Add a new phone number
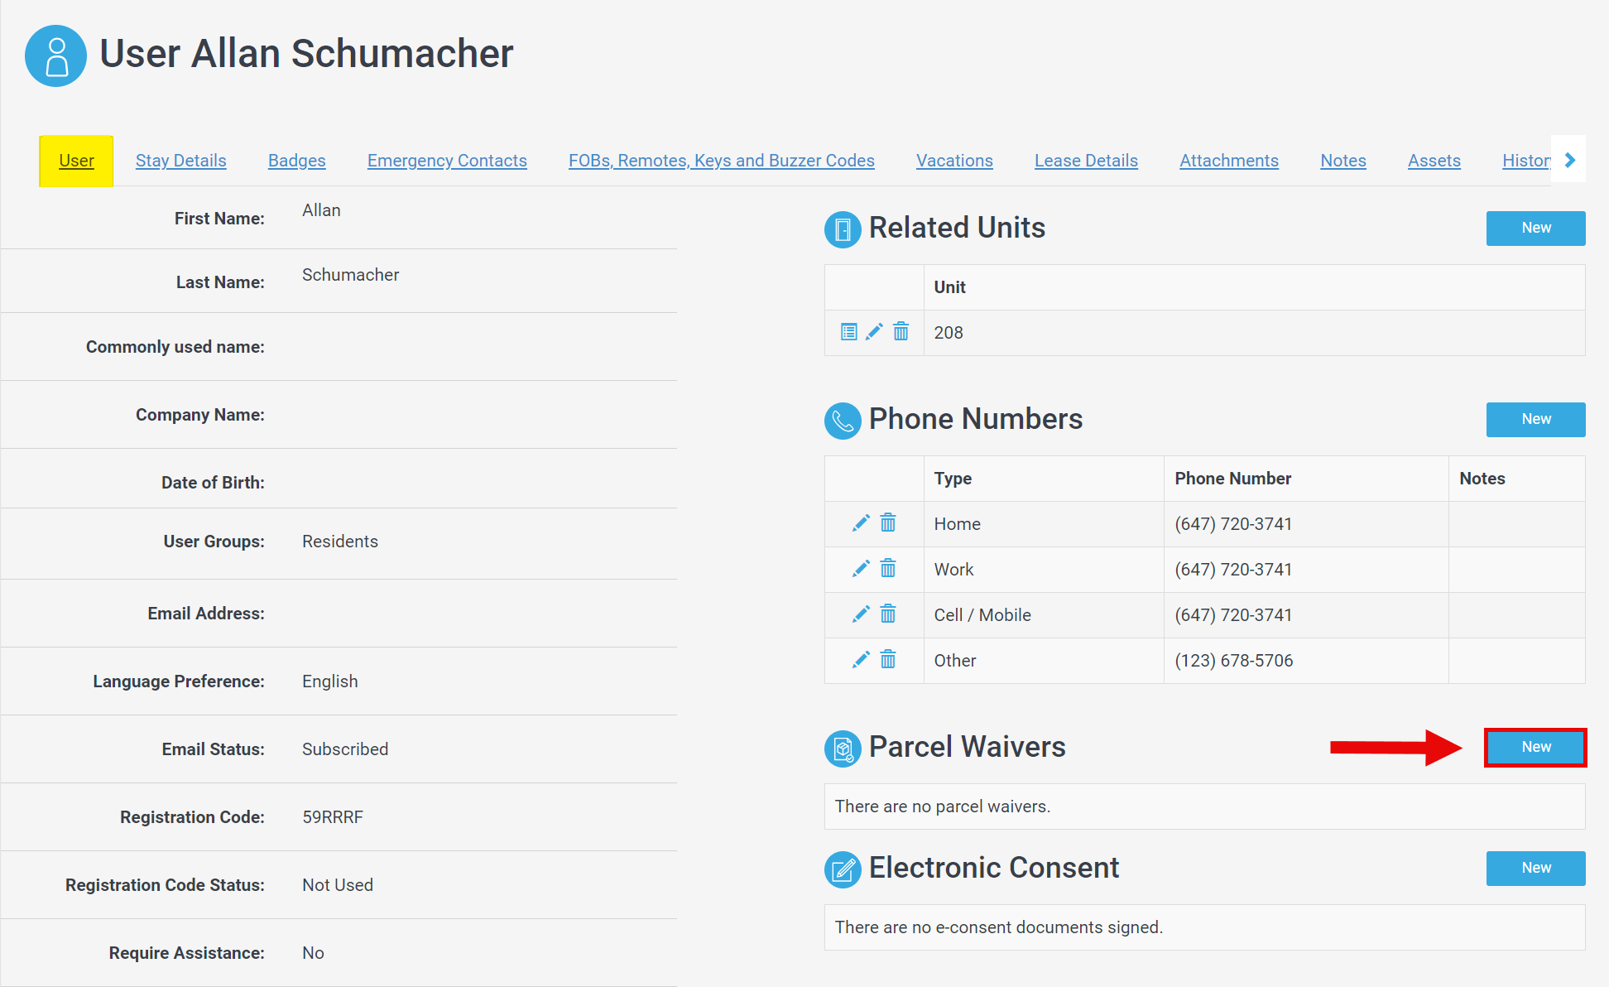1609x987 pixels. (x=1535, y=419)
